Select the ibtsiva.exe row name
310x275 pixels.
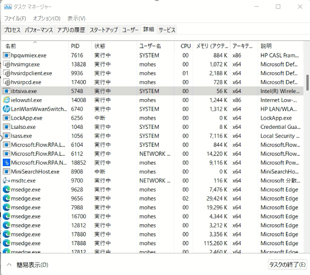point(24,91)
